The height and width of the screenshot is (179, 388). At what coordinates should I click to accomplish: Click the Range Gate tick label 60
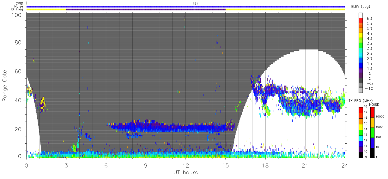point(18,71)
